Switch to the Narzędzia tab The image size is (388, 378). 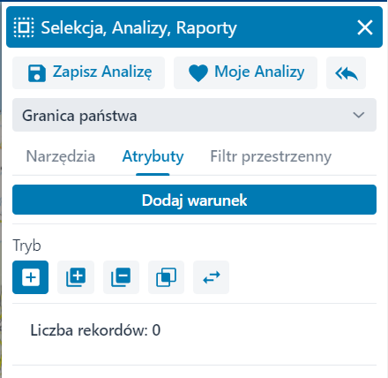pyautogui.click(x=61, y=156)
